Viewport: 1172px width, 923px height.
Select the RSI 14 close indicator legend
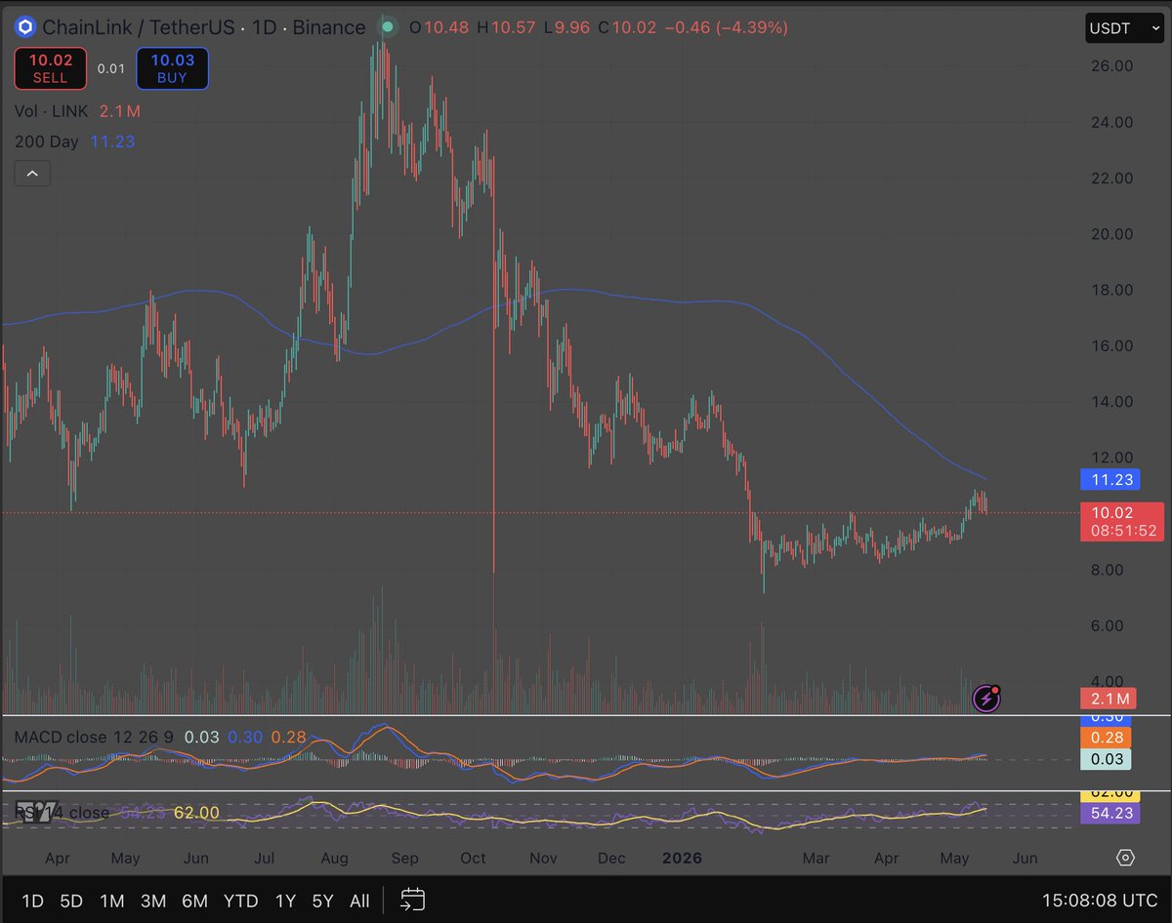pos(62,812)
